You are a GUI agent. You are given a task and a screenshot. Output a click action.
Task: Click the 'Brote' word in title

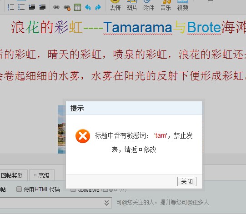[204, 27]
